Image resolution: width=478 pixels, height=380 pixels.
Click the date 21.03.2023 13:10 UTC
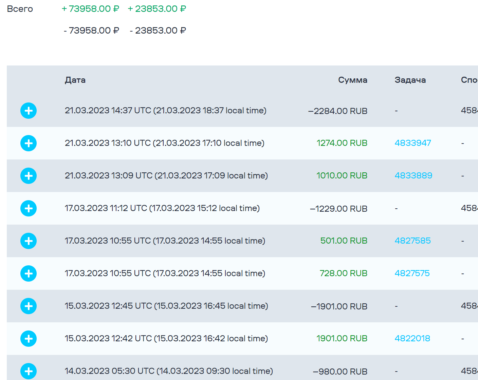[x=108, y=143]
